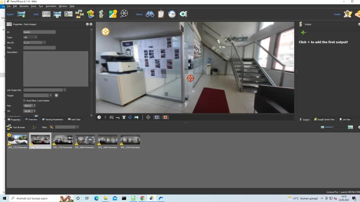Open the tour map icon in toolbar

[90, 14]
